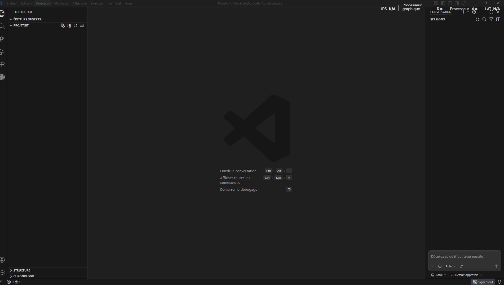Start a new conversation with plus icon
The image size is (504, 285).
tap(463, 12)
